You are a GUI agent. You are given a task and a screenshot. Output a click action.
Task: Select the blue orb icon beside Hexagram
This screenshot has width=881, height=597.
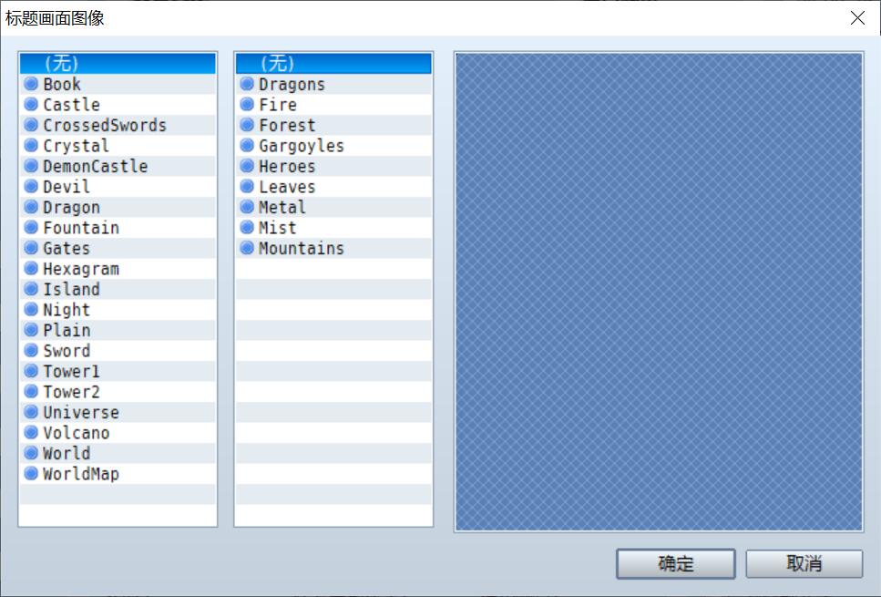pos(32,268)
